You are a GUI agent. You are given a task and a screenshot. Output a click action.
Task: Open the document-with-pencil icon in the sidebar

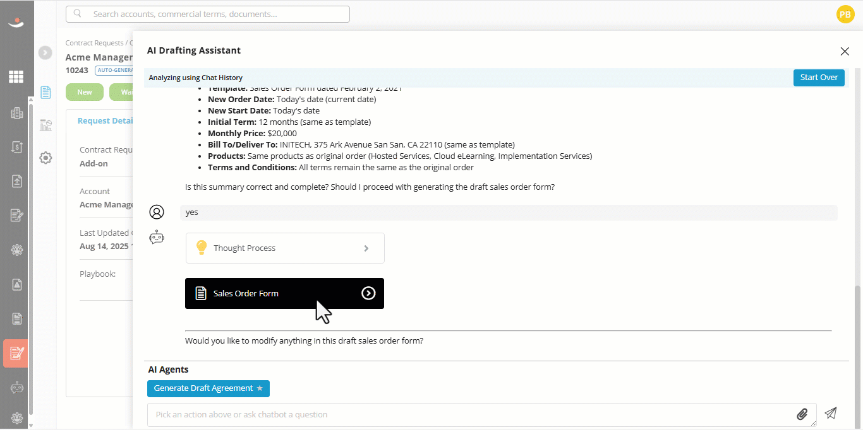coord(16,216)
